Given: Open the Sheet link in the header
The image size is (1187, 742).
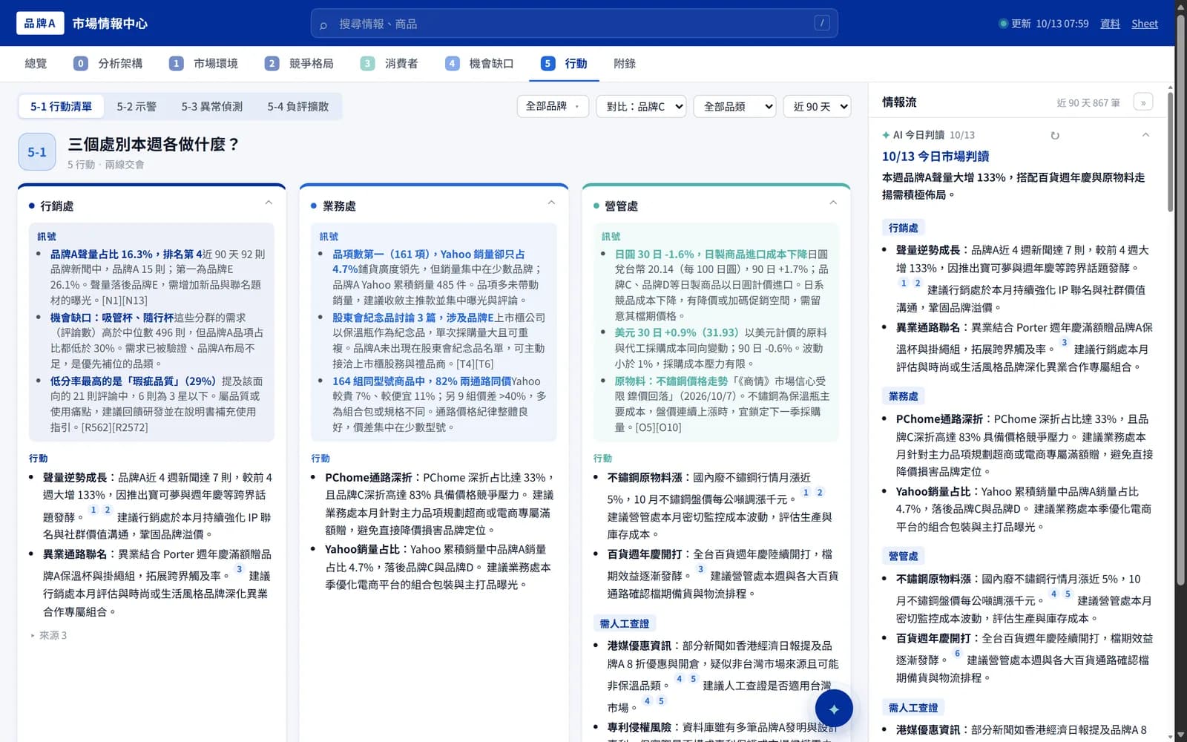Looking at the screenshot, I should pos(1145,24).
